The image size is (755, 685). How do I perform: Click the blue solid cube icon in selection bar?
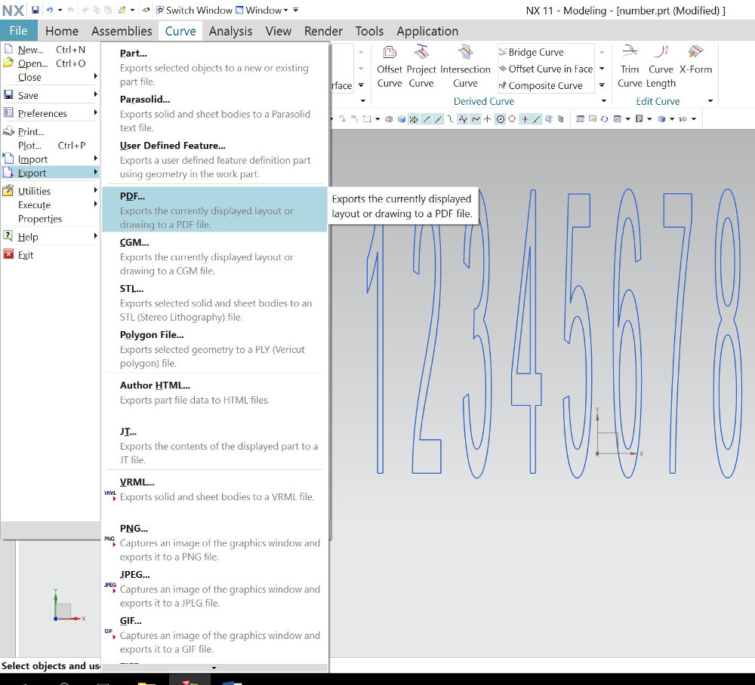click(401, 118)
